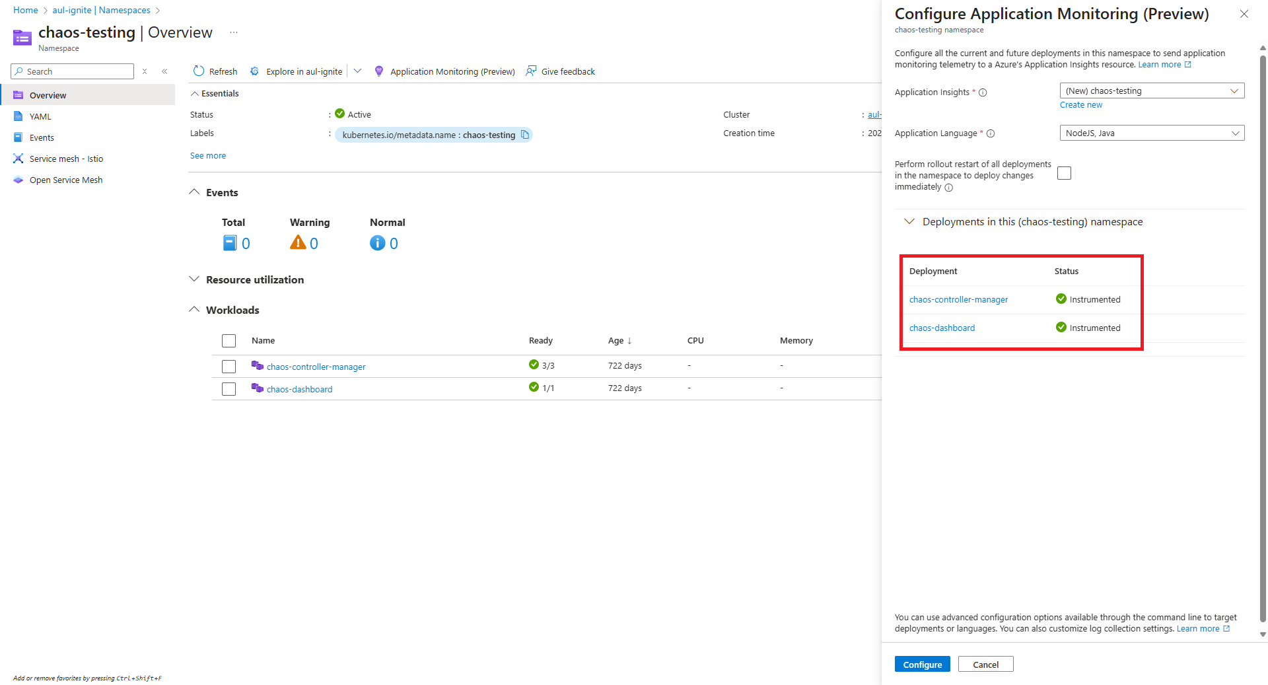Open the Application Insights dropdown
Screen dimensions: 1268x685
(x=1152, y=91)
